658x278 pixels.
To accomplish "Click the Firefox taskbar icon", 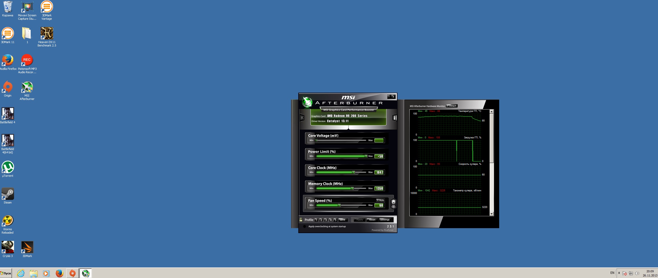I will point(59,273).
